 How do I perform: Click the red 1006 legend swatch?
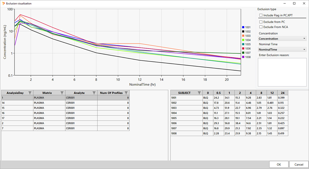tap(243, 48)
